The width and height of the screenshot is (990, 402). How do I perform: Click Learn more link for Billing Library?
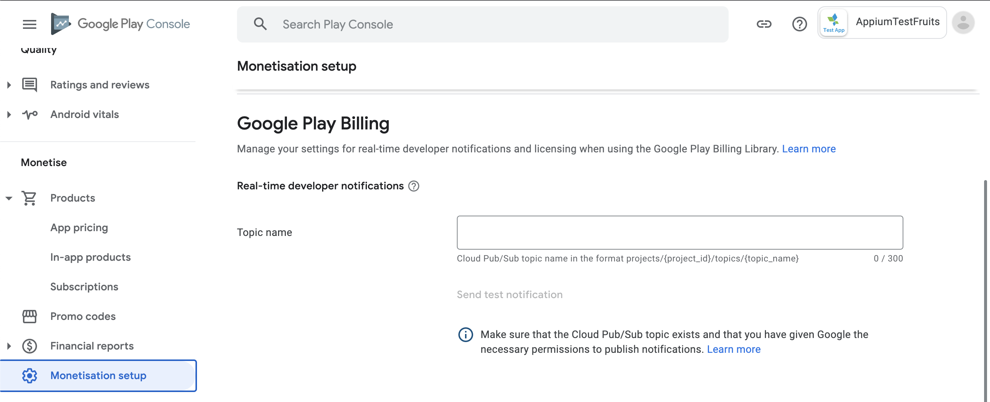click(809, 149)
